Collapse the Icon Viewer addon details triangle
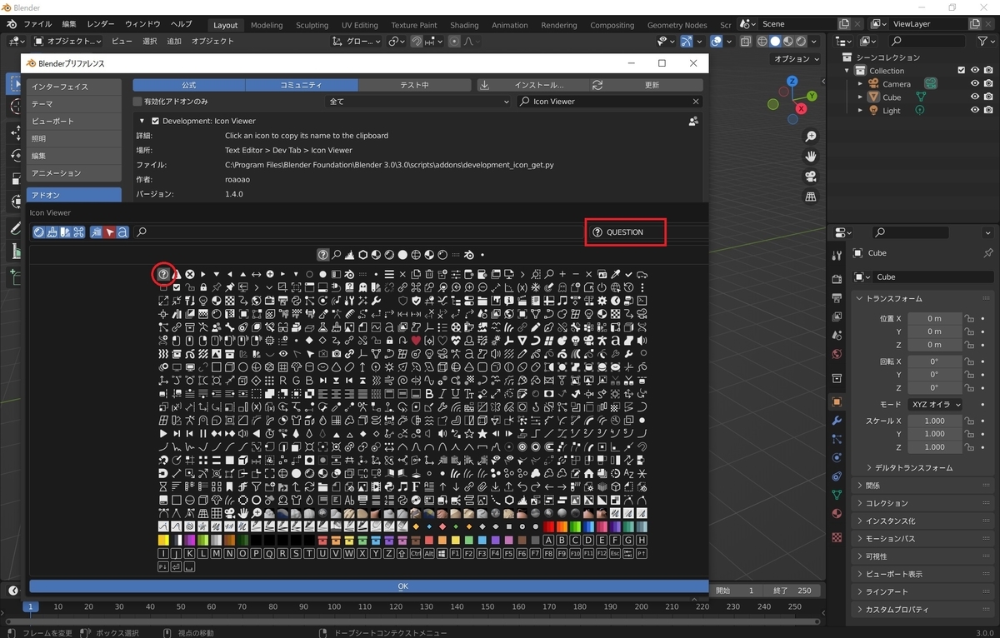The image size is (1000, 638). [142, 121]
